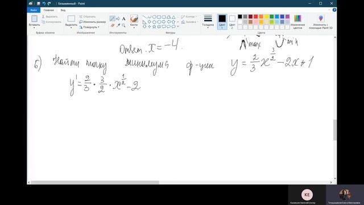Open the Thickness (Толщина) dropdown

pos(208,22)
